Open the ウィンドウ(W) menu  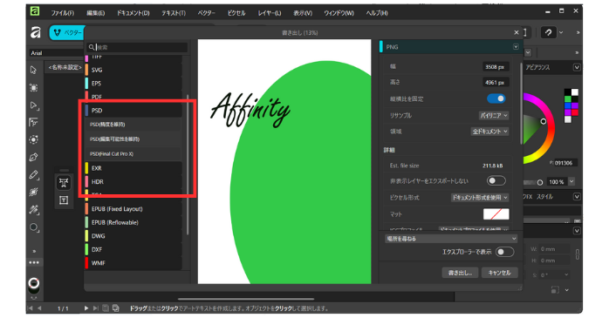point(339,13)
